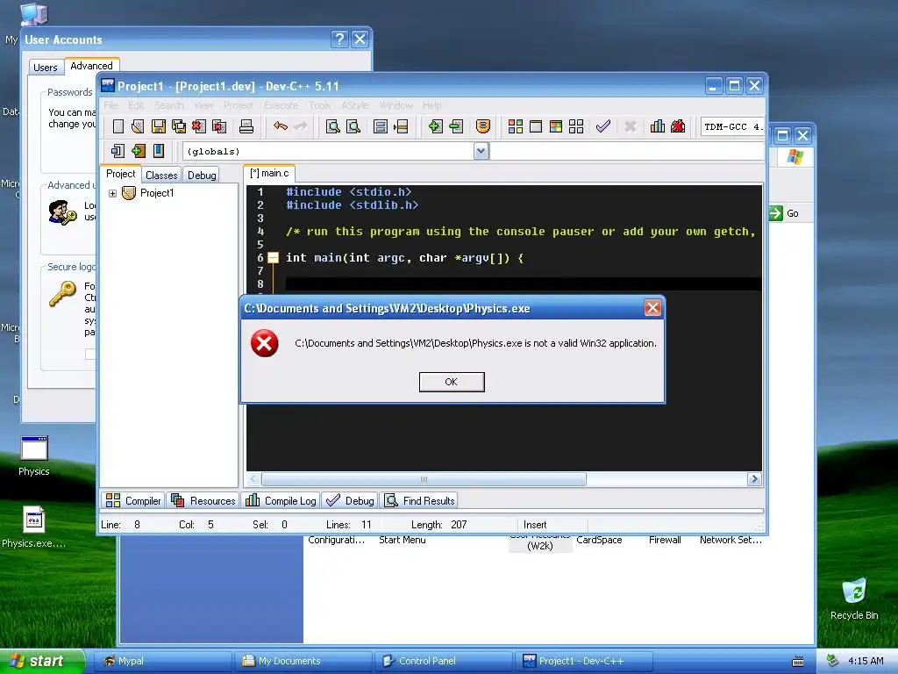
Task: Select the main.c editor tab
Action: 269,173
